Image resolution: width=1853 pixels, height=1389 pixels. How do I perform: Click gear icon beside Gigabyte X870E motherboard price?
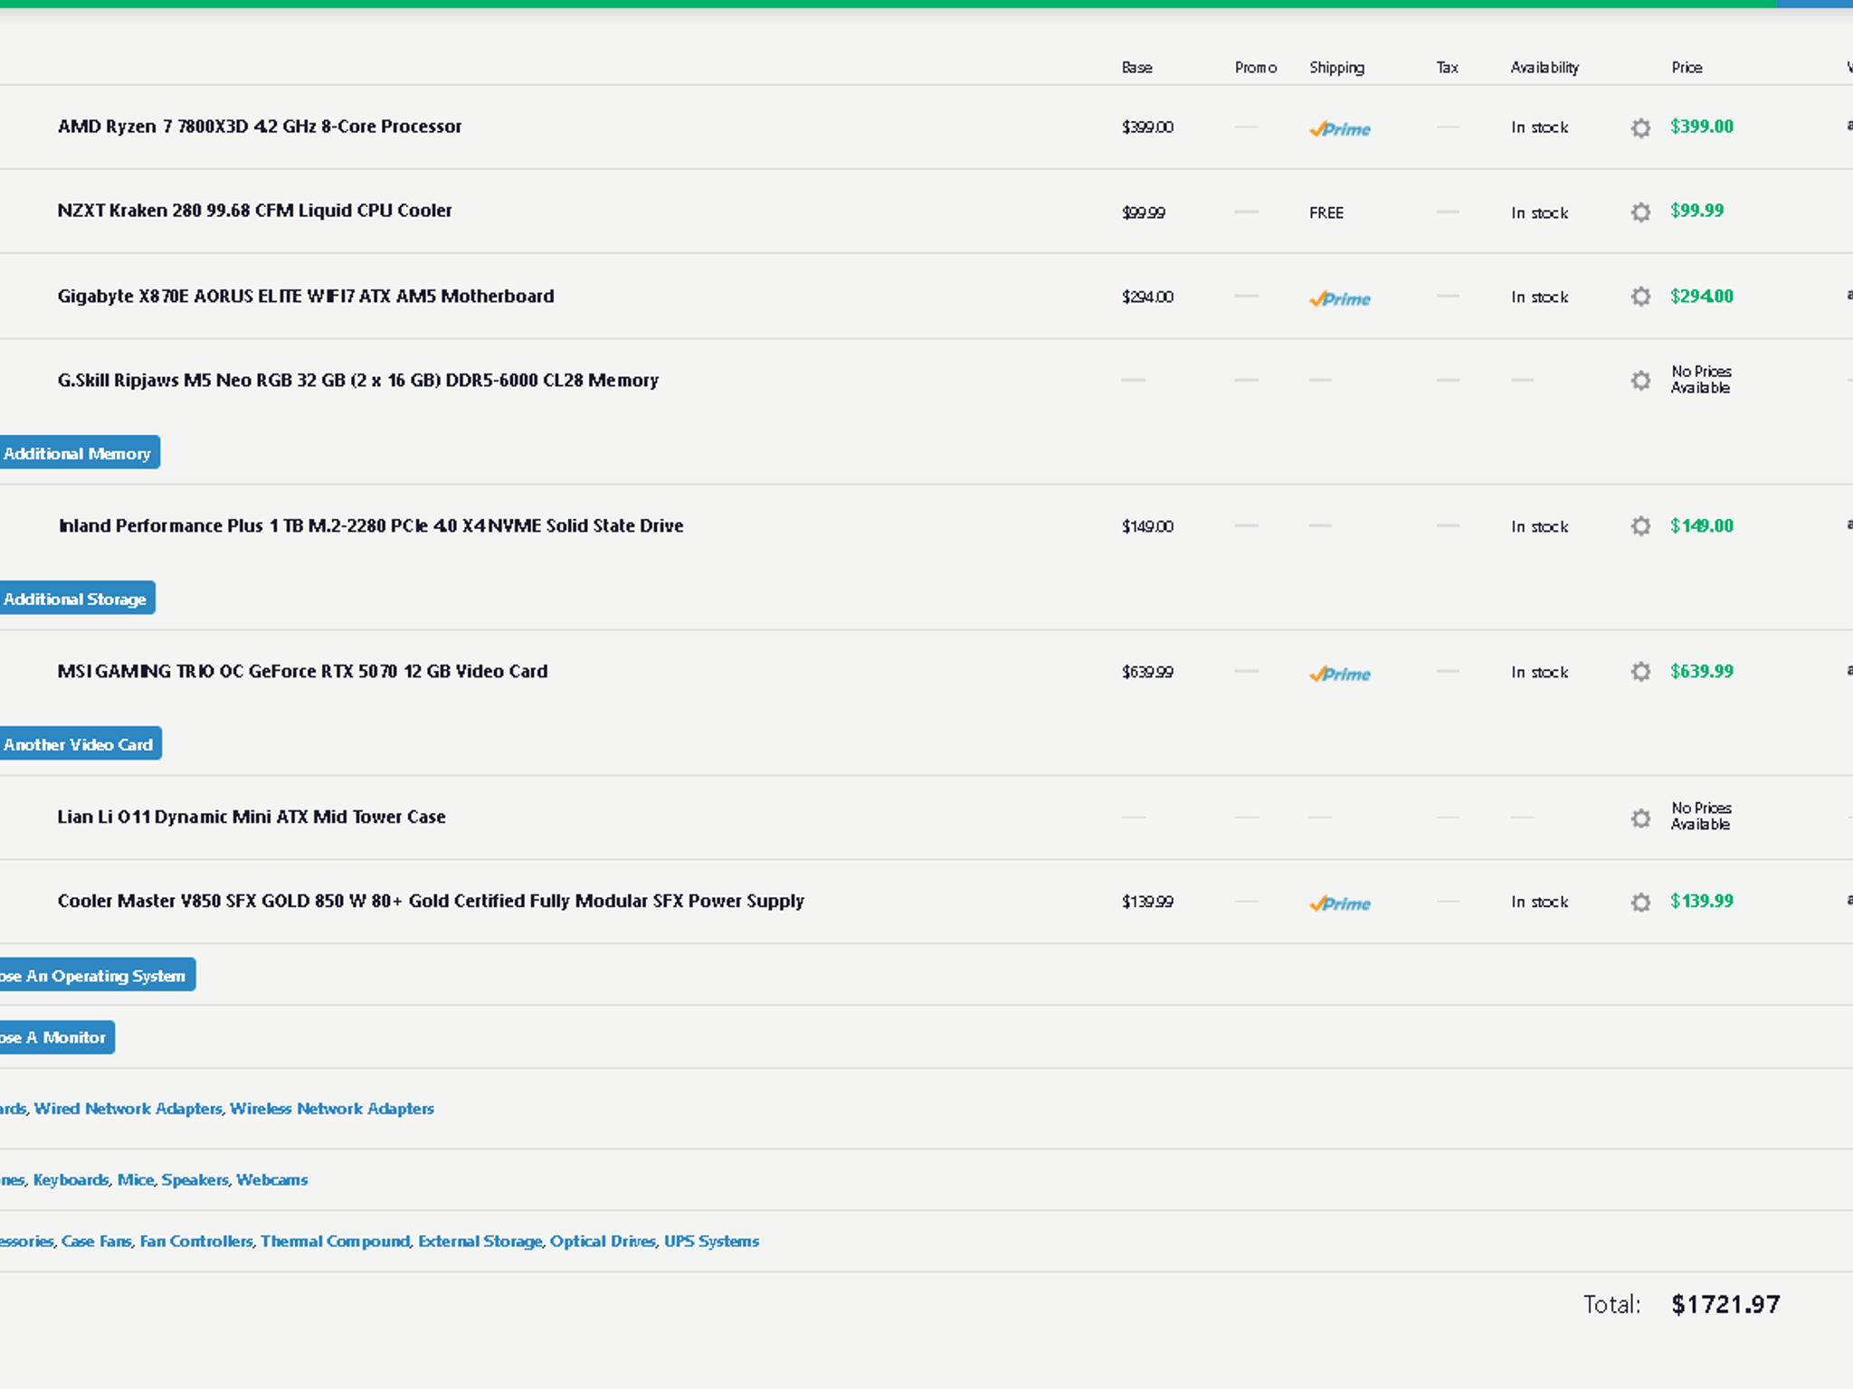tap(1640, 297)
